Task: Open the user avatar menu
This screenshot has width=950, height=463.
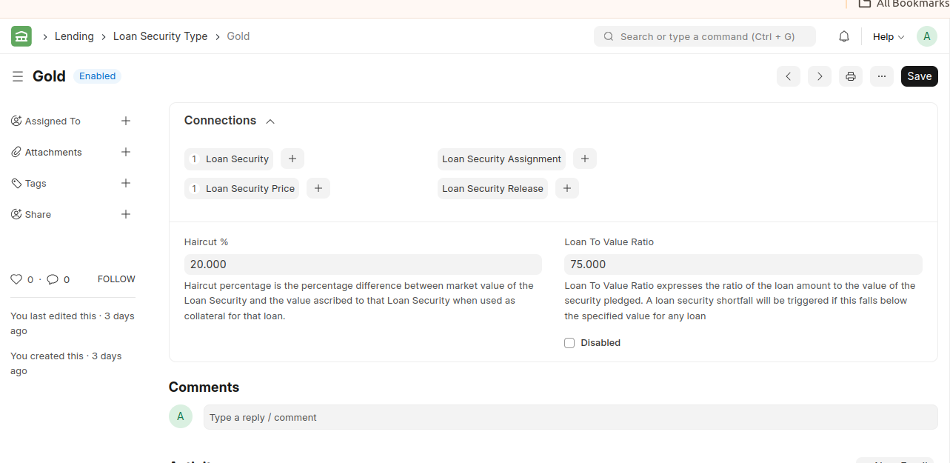Action: (x=926, y=36)
